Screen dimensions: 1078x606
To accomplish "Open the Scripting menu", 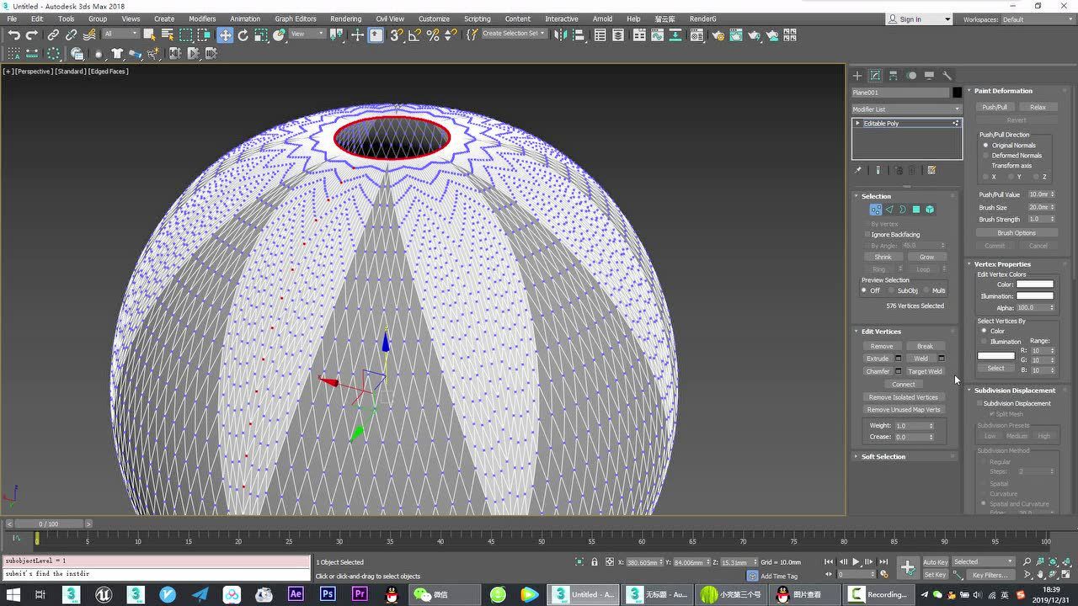I will (477, 19).
